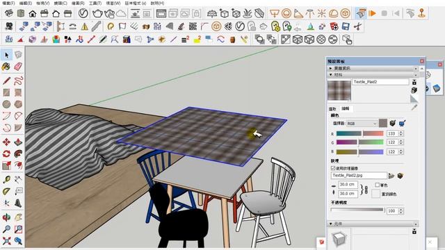Increase the G value spinner

[401, 141]
